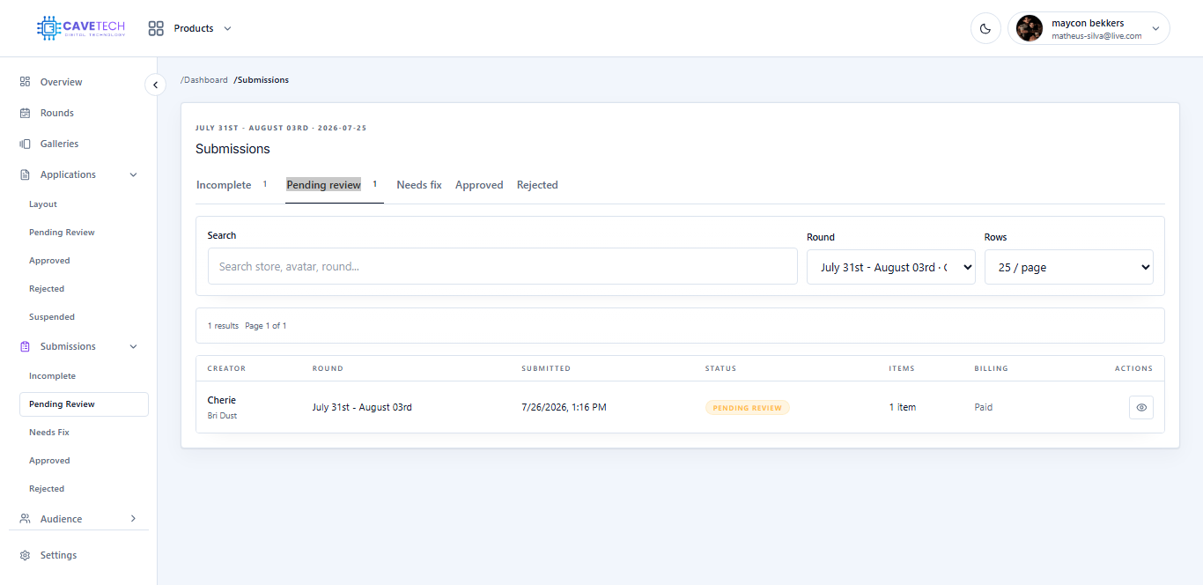
Task: Click the Submissions breadcrumb
Action: coord(262,80)
